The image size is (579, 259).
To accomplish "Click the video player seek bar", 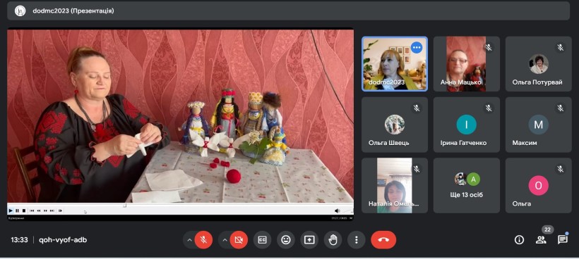I will (180, 206).
